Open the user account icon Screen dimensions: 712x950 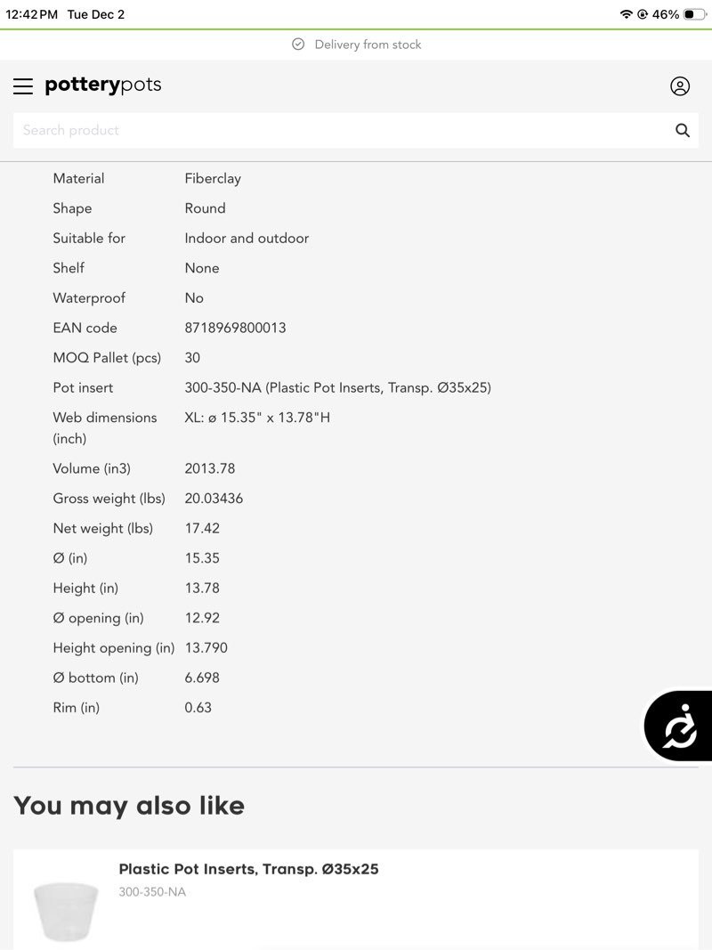[680, 86]
